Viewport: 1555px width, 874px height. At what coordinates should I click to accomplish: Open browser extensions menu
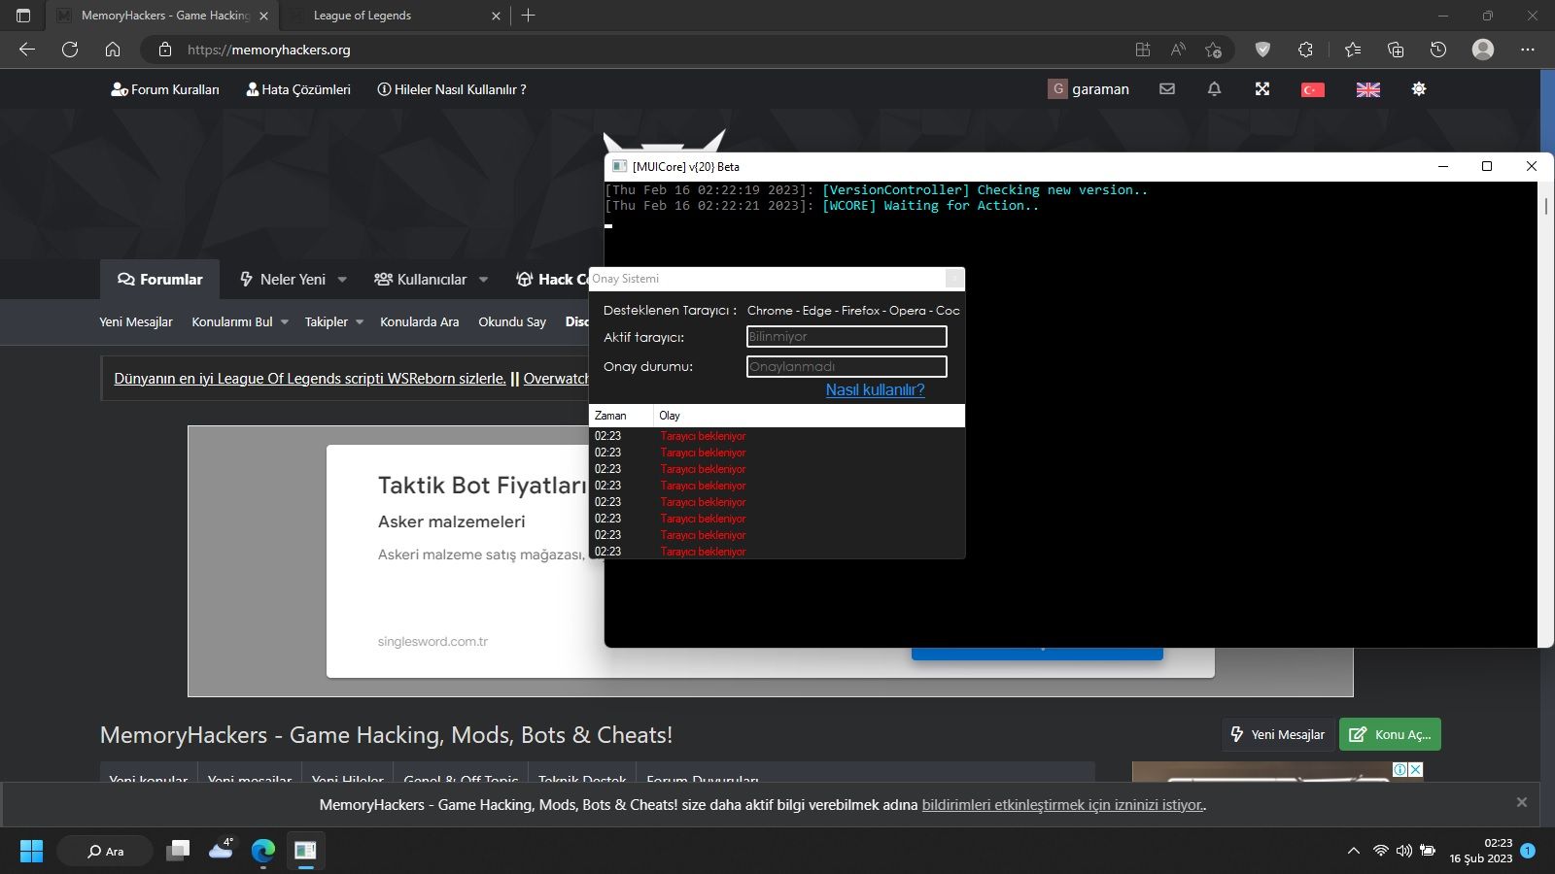1305,50
